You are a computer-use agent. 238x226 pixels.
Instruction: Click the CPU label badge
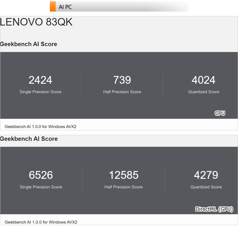pyautogui.click(x=220, y=113)
